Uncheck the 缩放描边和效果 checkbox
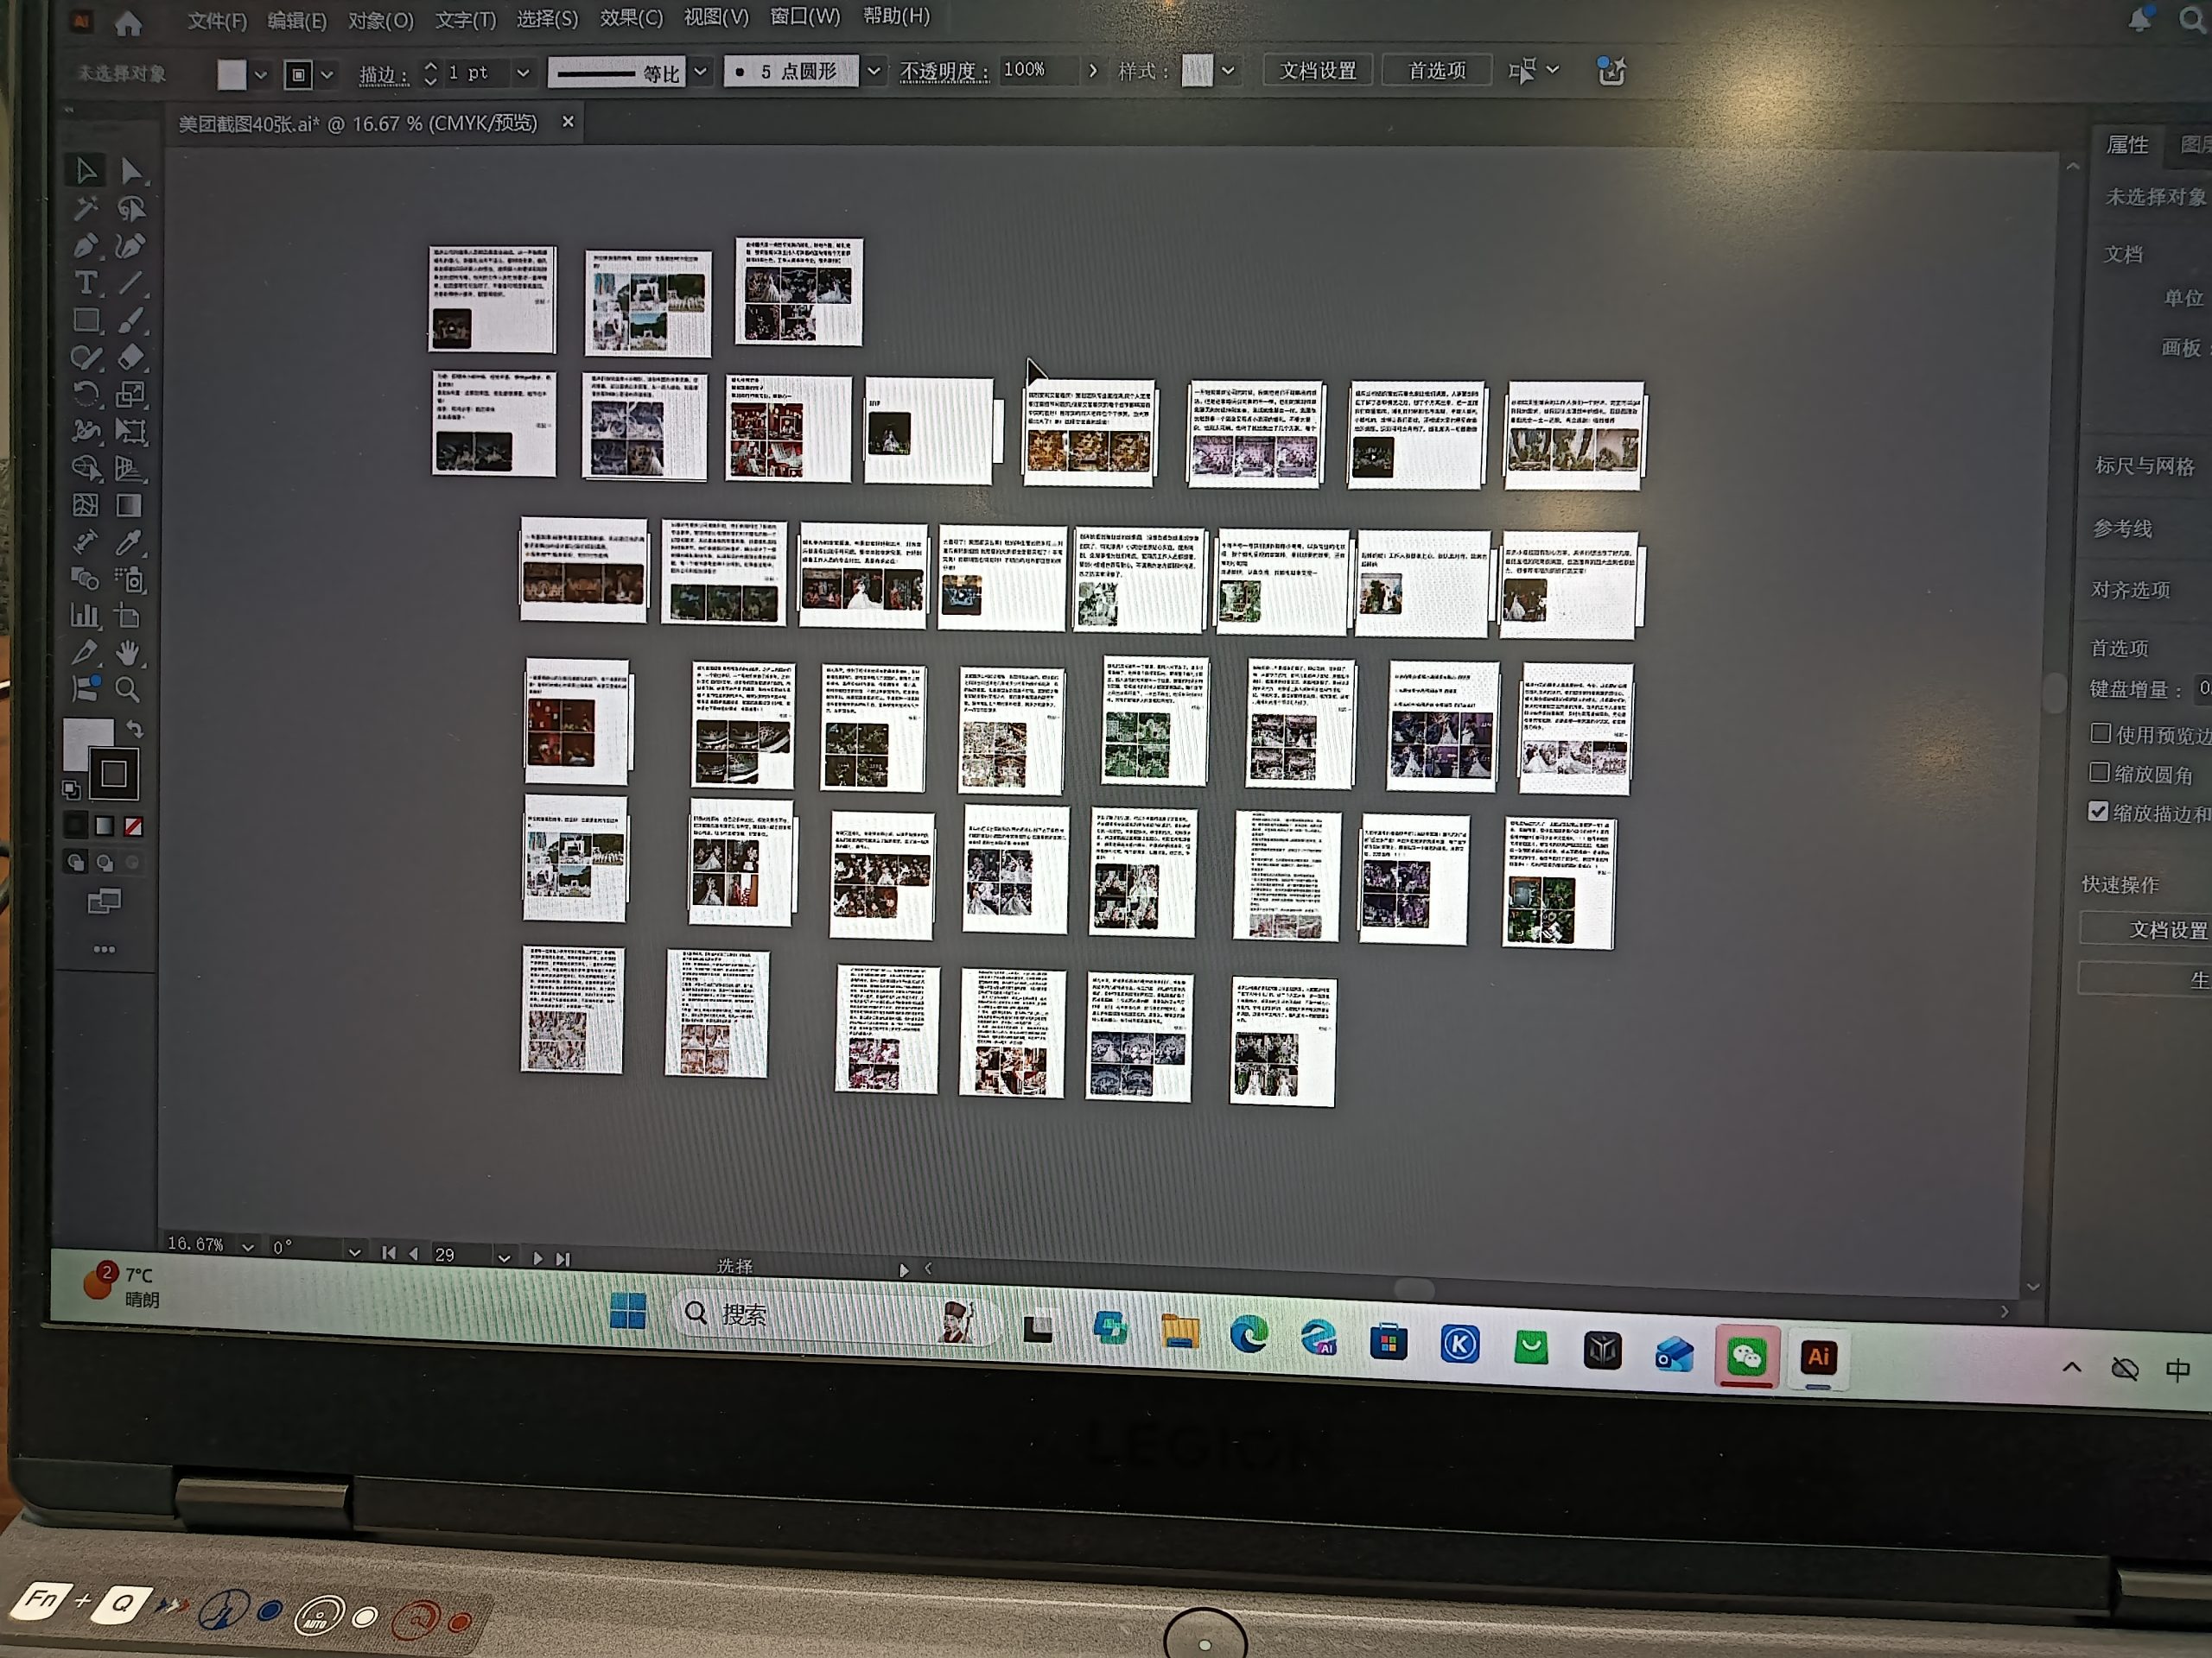The height and width of the screenshot is (1658, 2212). click(x=2098, y=812)
